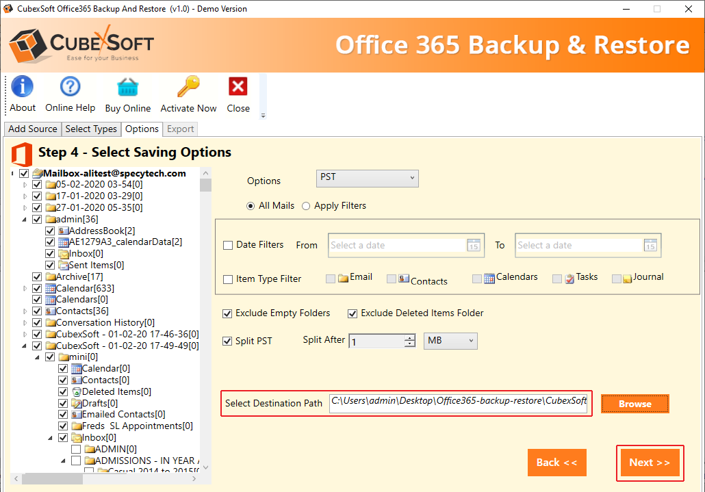
Task: Click the orange Browse button
Action: coord(634,404)
